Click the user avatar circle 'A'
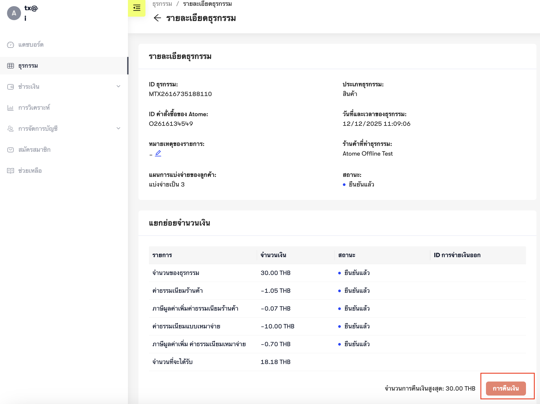Viewport: 540px width, 404px height. coord(14,13)
